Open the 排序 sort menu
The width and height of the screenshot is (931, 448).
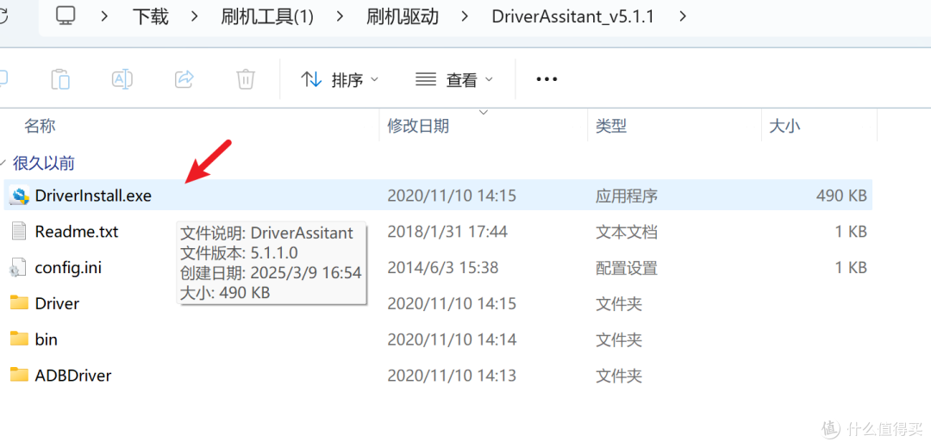[x=340, y=79]
